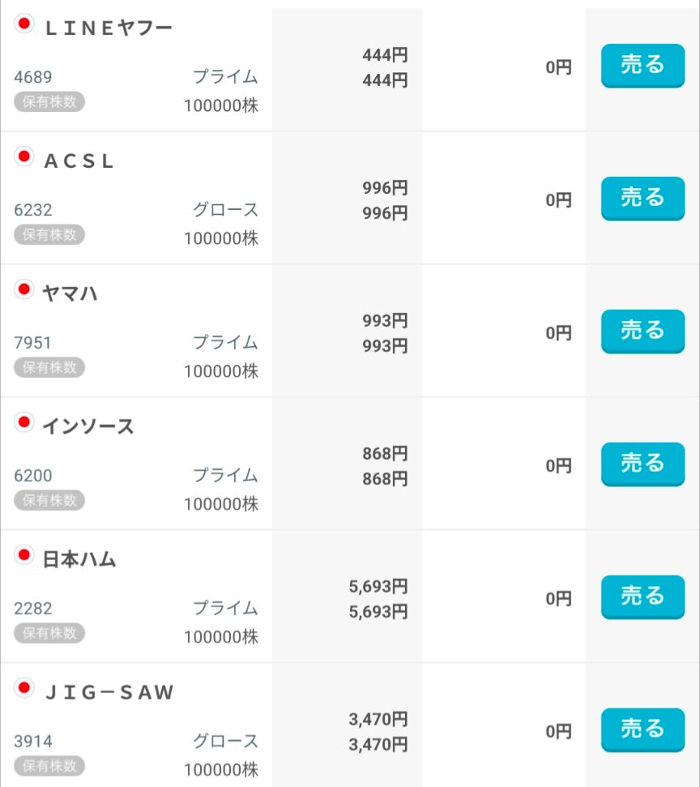Tap 売る in the ヤマハ row
The height and width of the screenshot is (787, 700).
click(x=642, y=331)
